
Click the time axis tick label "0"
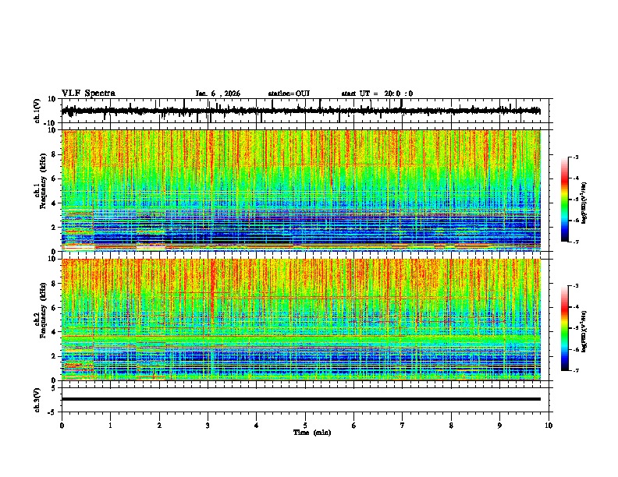(x=62, y=426)
